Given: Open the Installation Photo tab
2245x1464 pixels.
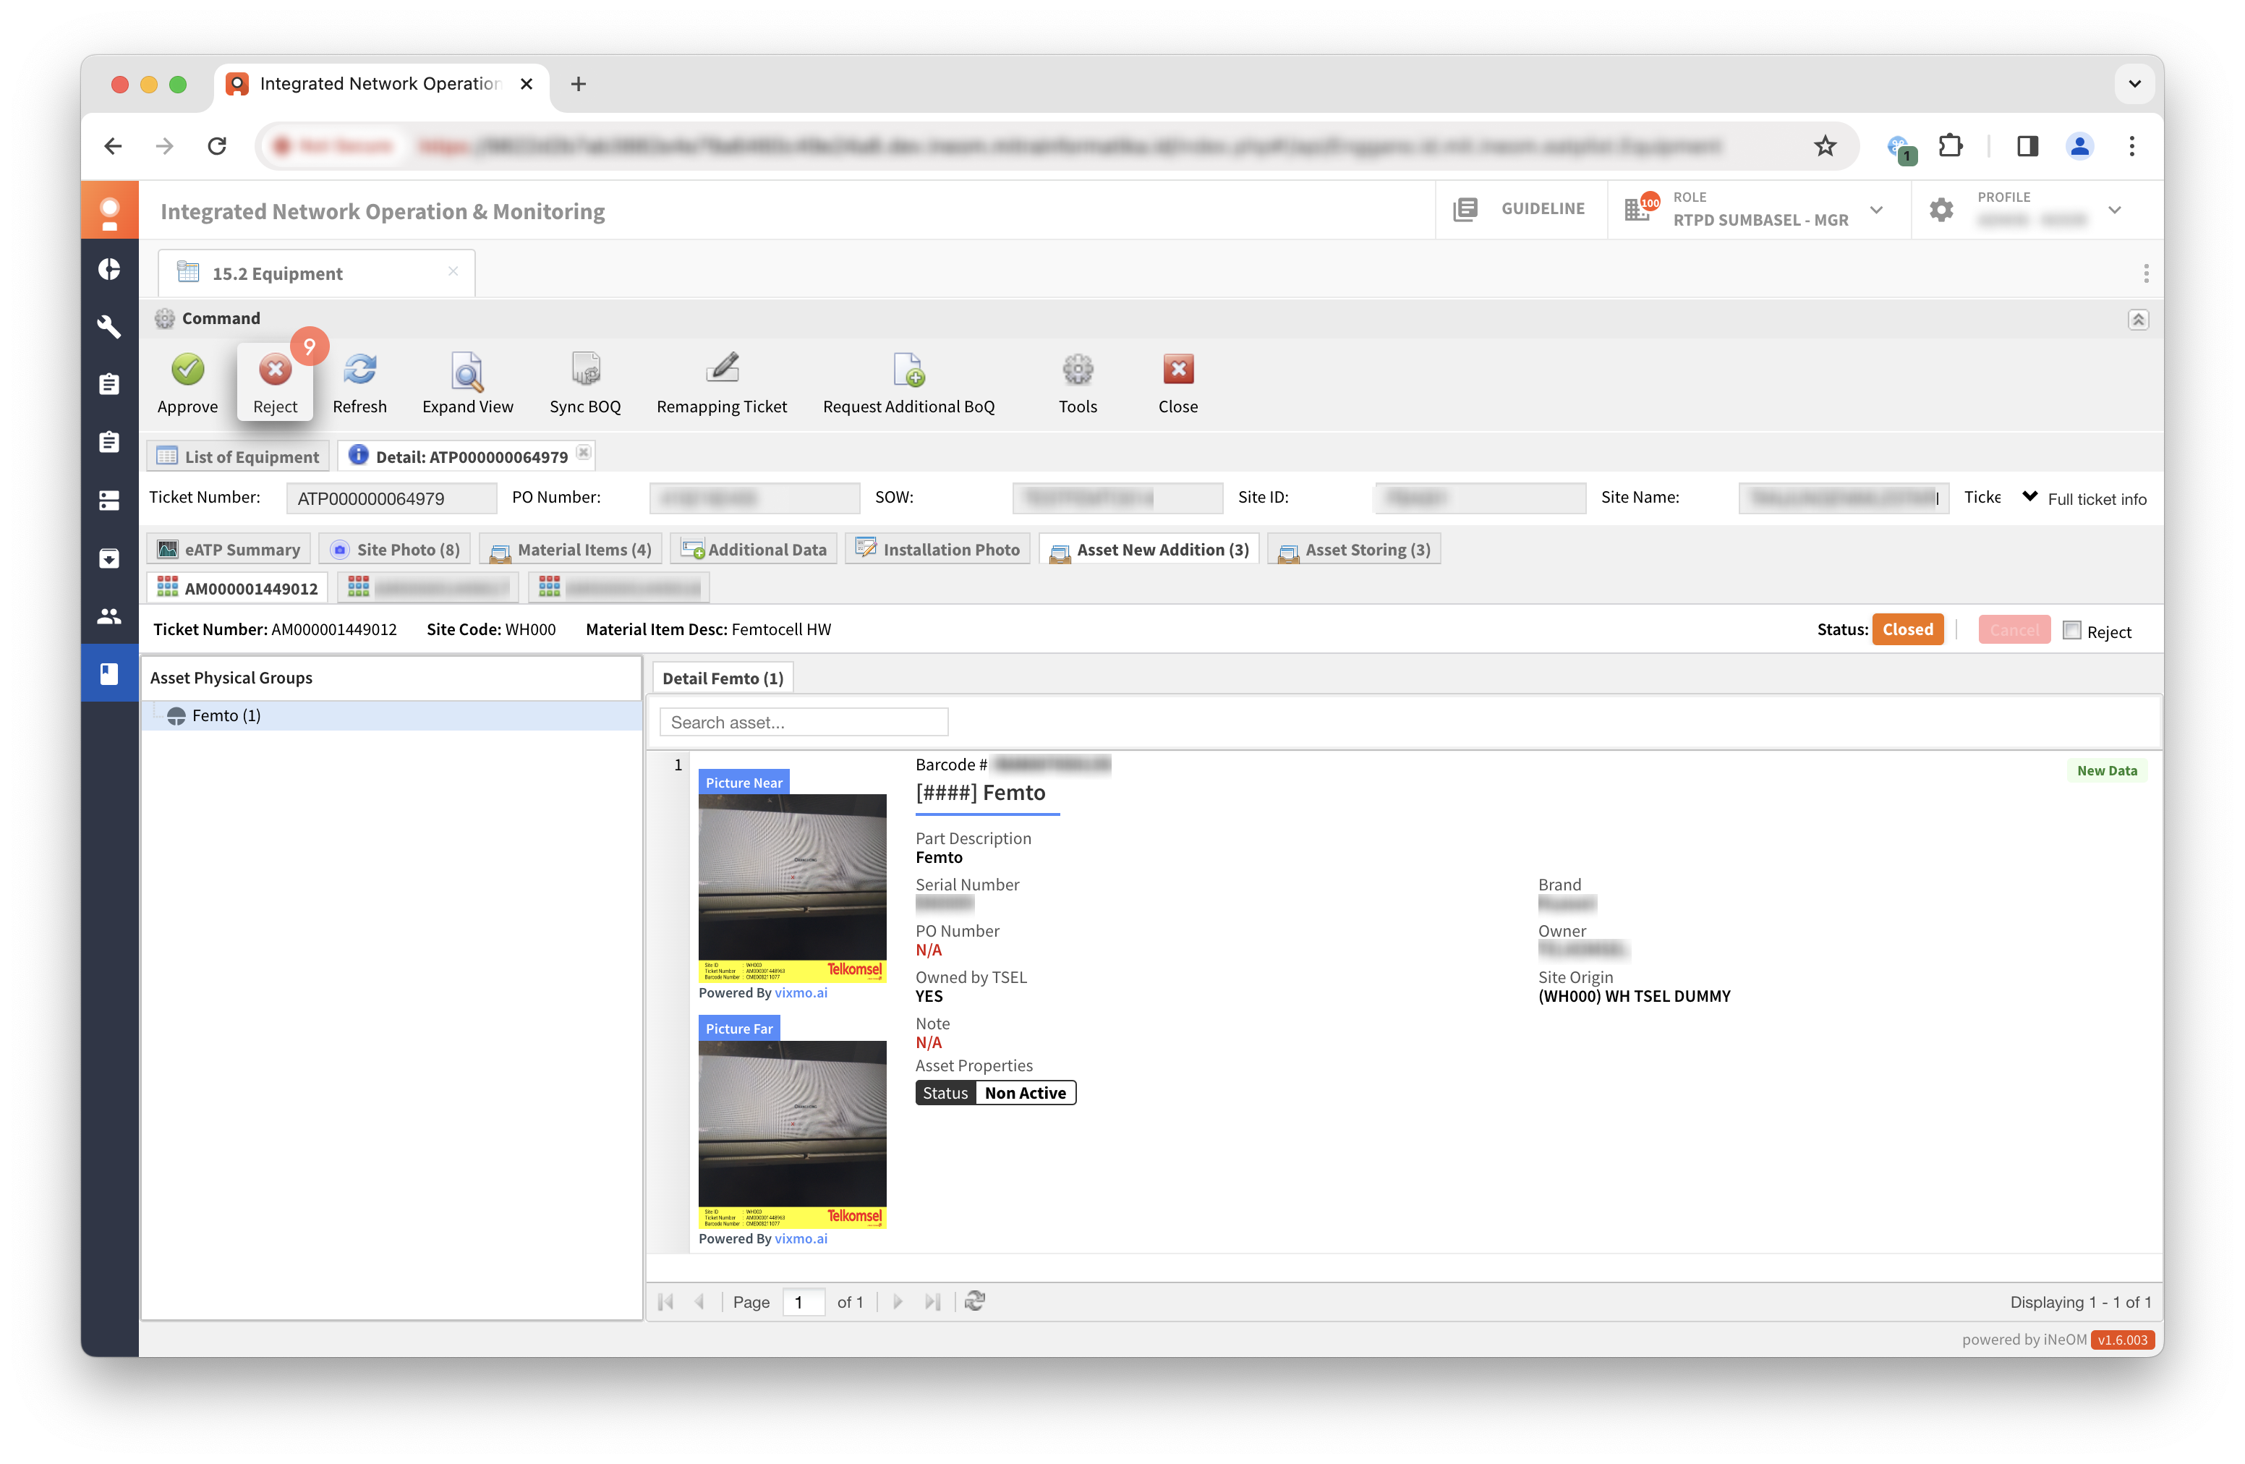Looking at the screenshot, I should pyautogui.click(x=937, y=549).
